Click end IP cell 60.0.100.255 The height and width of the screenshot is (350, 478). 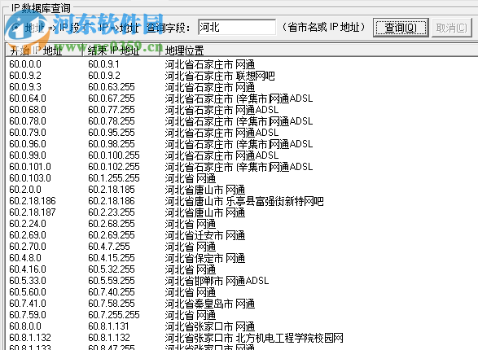tap(114, 155)
